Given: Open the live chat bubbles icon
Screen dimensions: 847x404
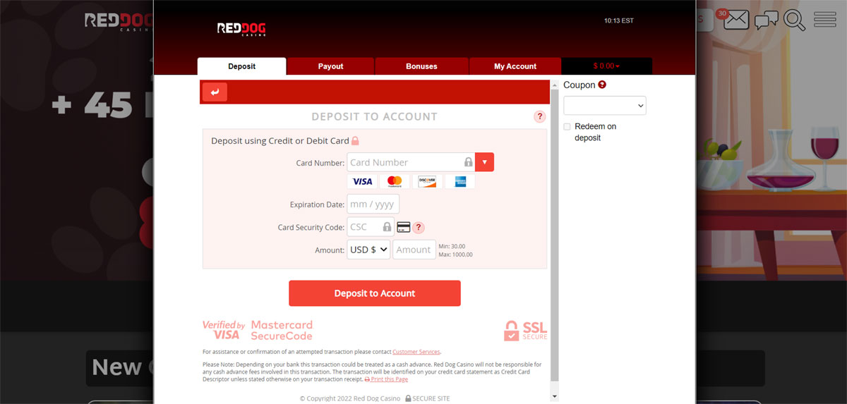Looking at the screenshot, I should (766, 20).
